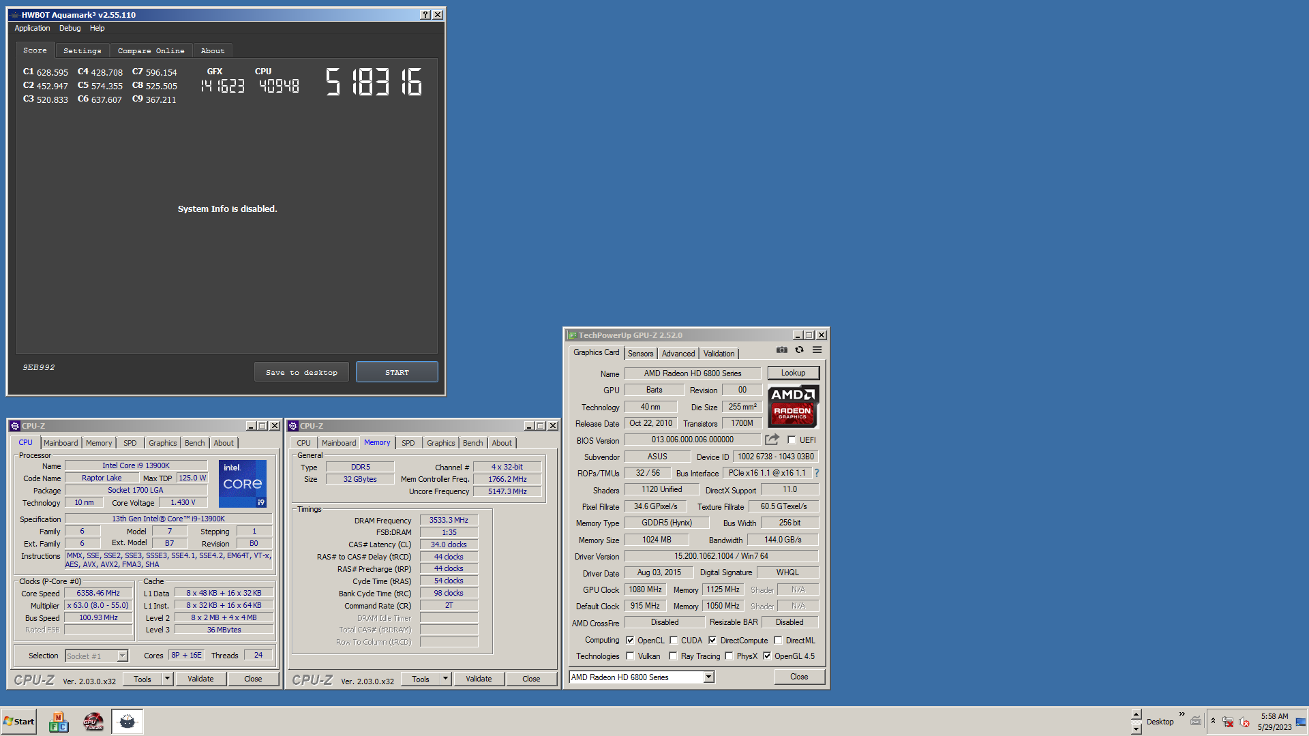Toggle the DirectML checkbox
1309x736 pixels.
778,641
